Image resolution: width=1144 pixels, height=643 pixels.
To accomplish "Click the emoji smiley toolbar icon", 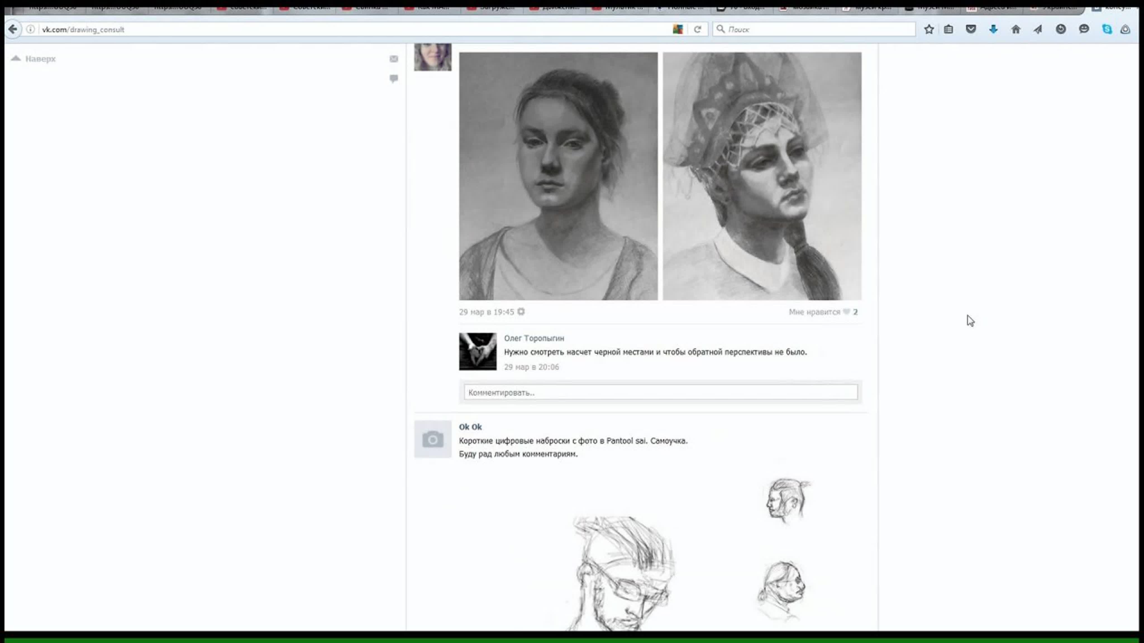I will click(x=1084, y=29).
